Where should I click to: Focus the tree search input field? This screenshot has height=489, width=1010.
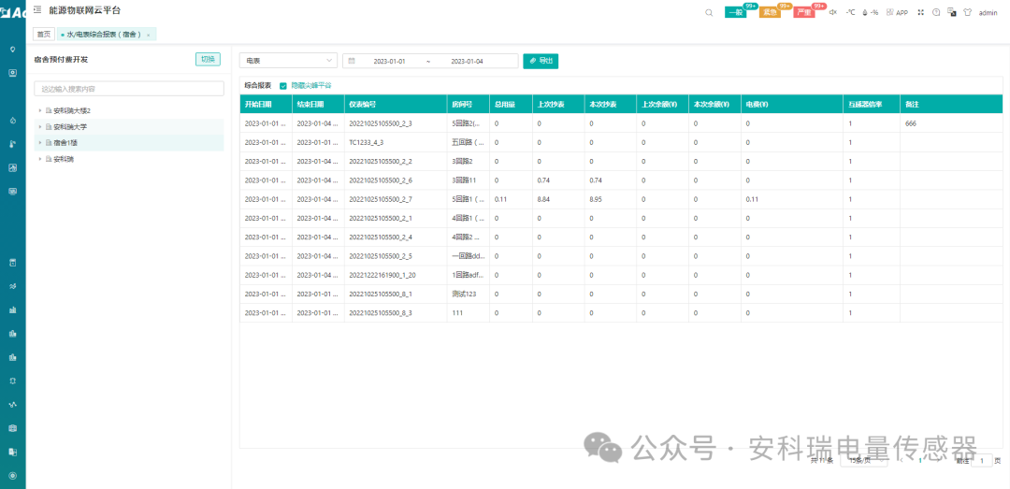pyautogui.click(x=129, y=88)
